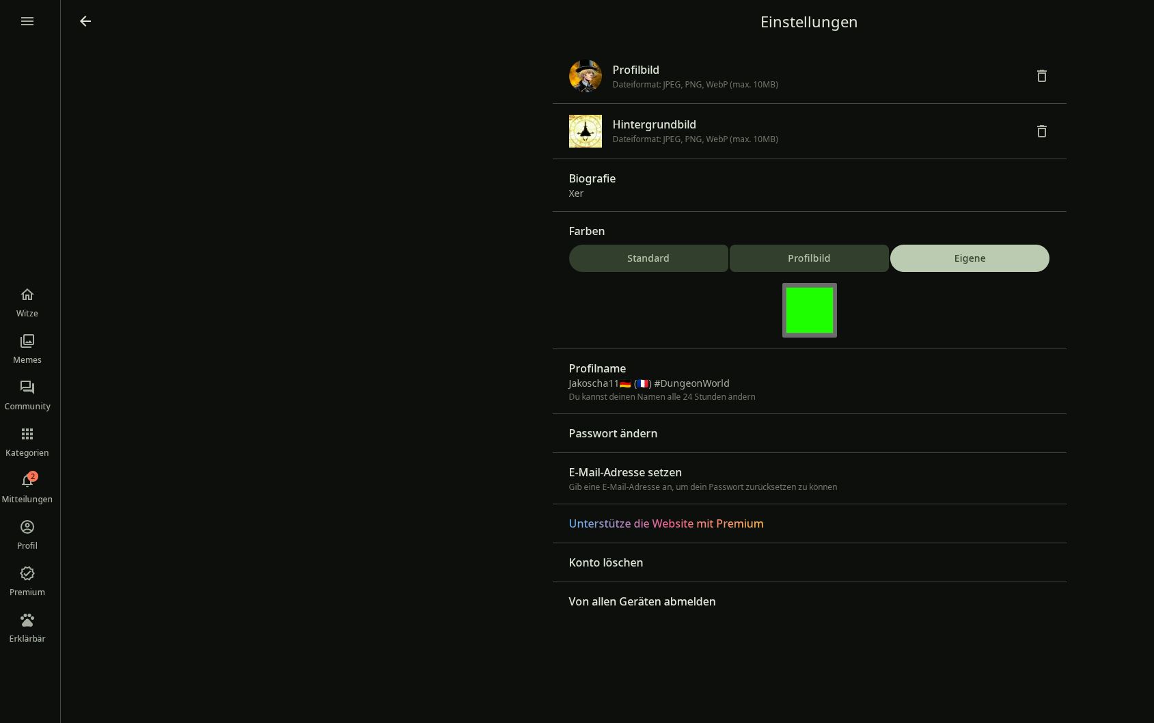Go back with the arrow icon

(x=85, y=21)
